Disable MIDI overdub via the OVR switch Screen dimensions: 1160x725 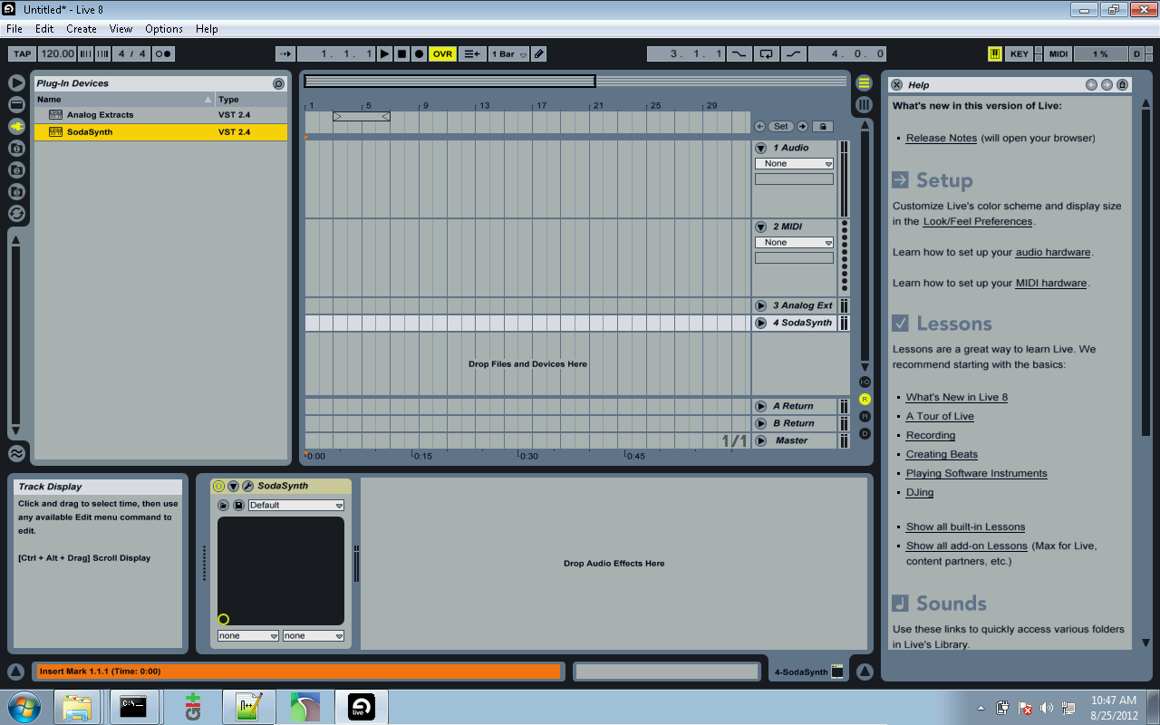pyautogui.click(x=441, y=53)
